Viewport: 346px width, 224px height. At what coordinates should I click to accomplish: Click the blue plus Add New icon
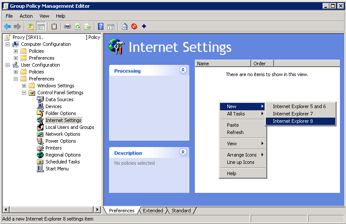tap(144, 26)
